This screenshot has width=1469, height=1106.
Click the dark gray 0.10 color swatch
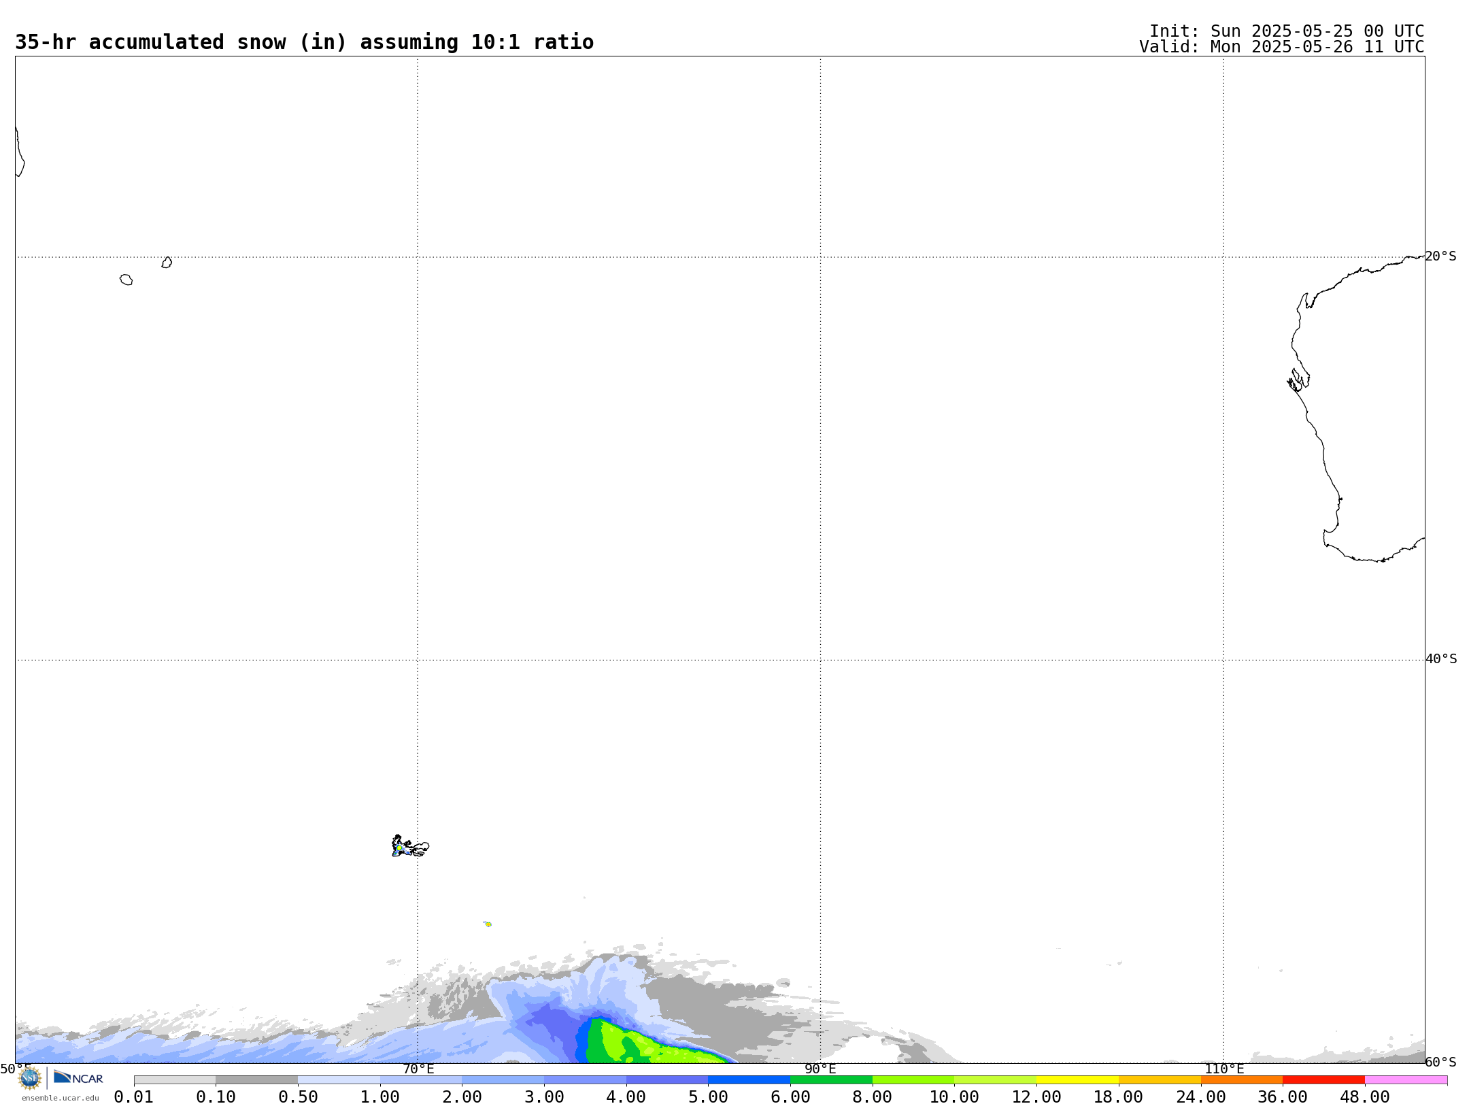[256, 1080]
